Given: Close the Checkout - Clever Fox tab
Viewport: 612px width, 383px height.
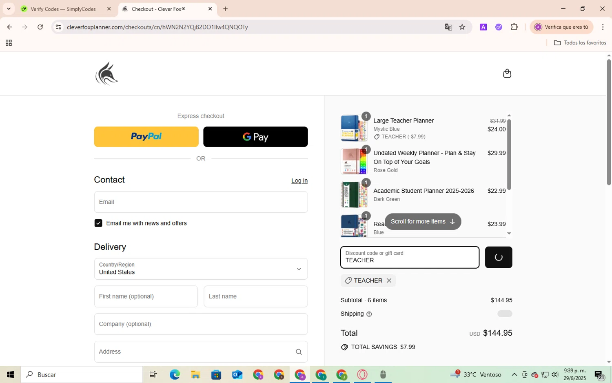Looking at the screenshot, I should (210, 9).
